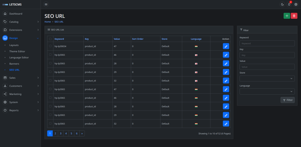Open the notifications bell icon
Screen dimensions: 301x147
(289, 4)
